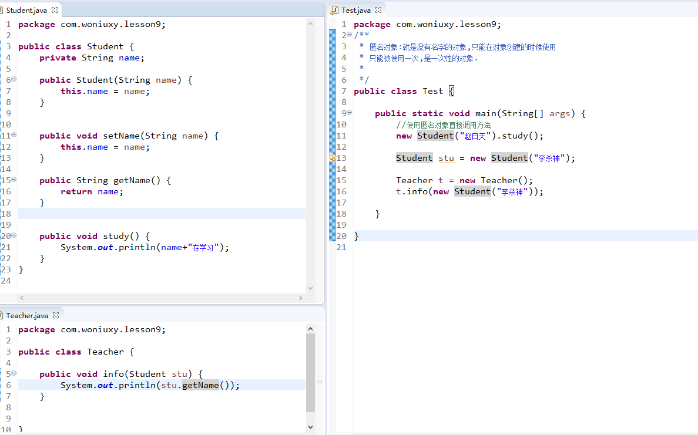Click 'return name;' in getName method
The image size is (698, 435).
92,192
